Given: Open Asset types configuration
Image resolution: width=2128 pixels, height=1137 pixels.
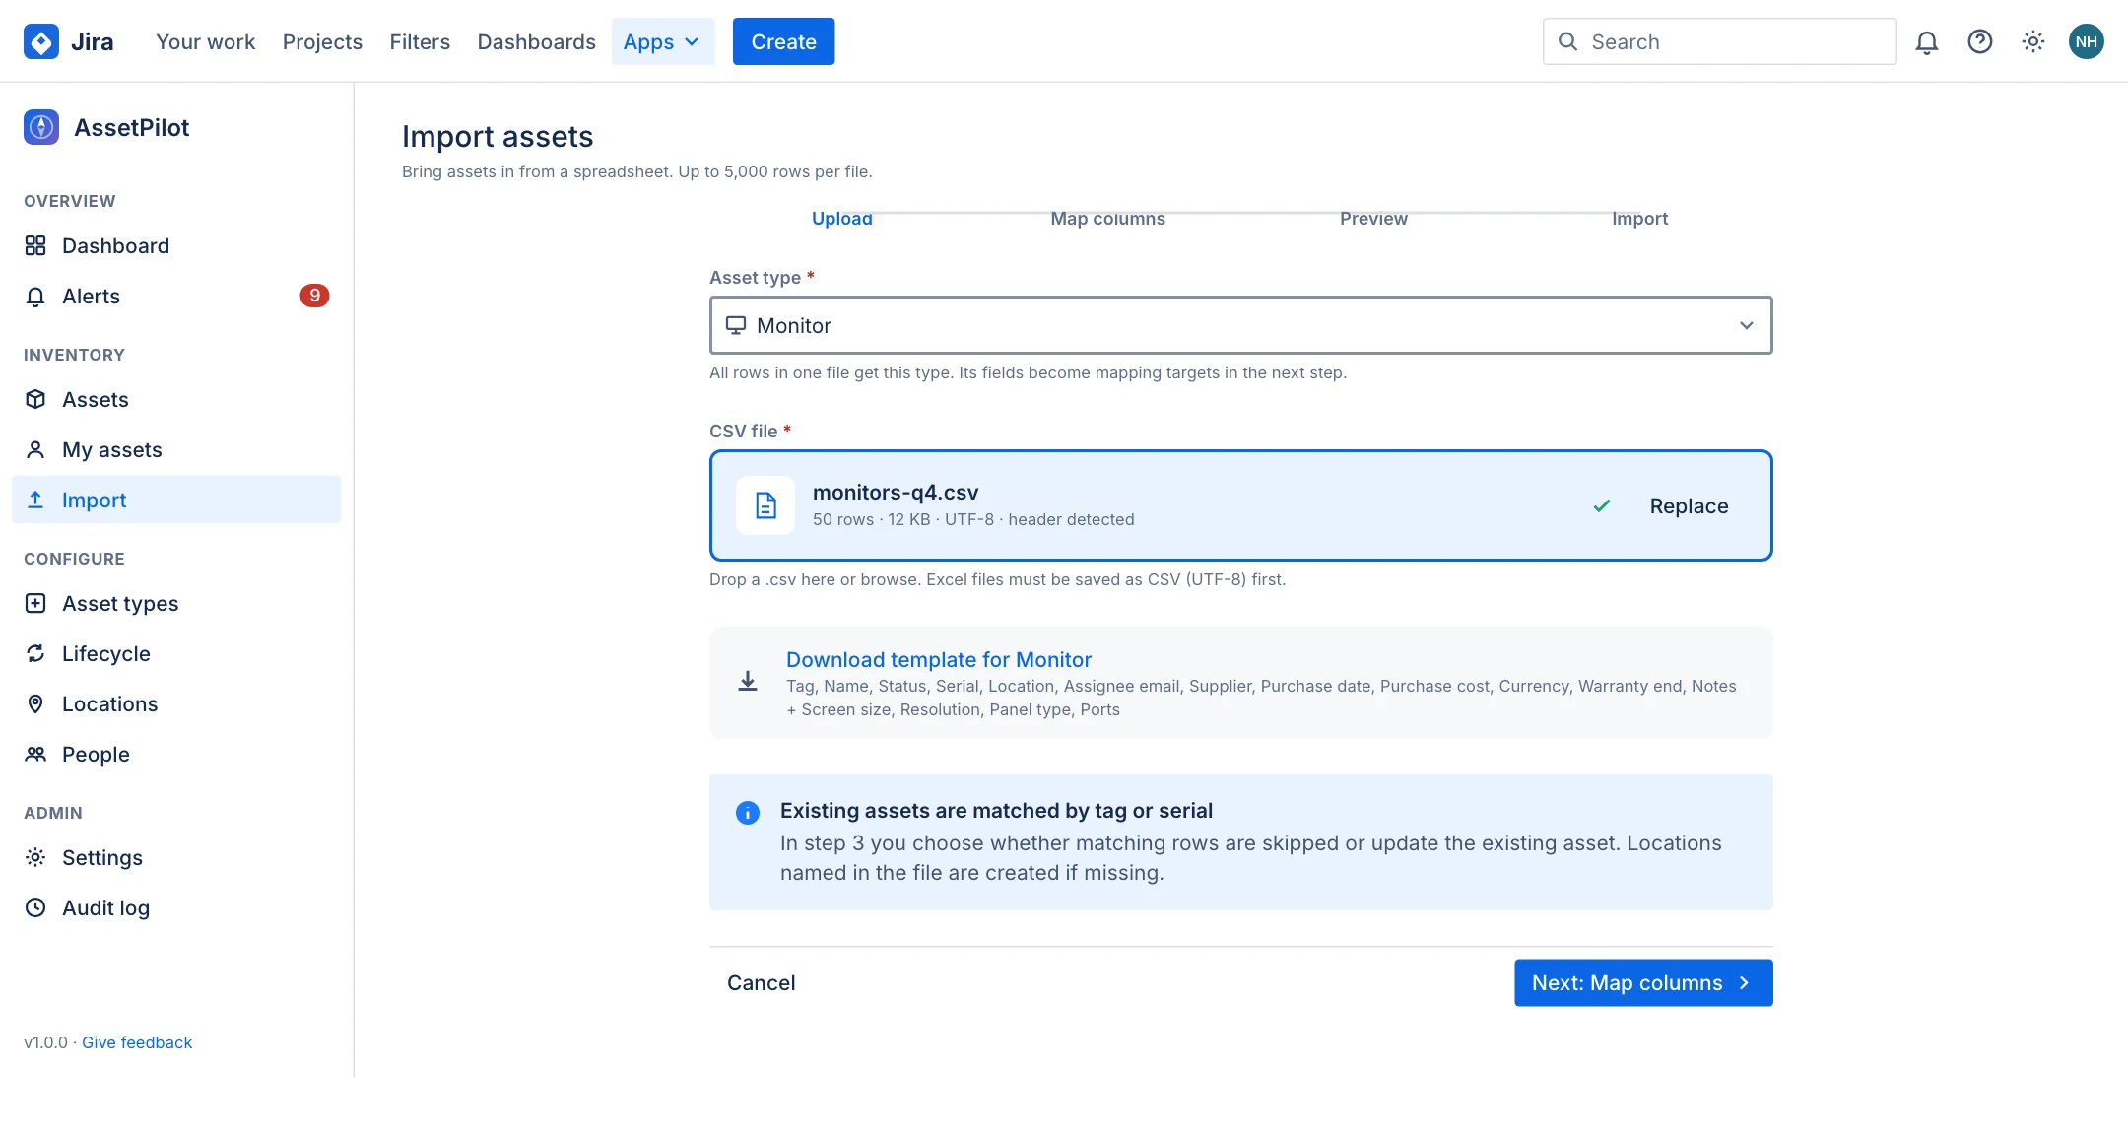Looking at the screenshot, I should [176, 603].
